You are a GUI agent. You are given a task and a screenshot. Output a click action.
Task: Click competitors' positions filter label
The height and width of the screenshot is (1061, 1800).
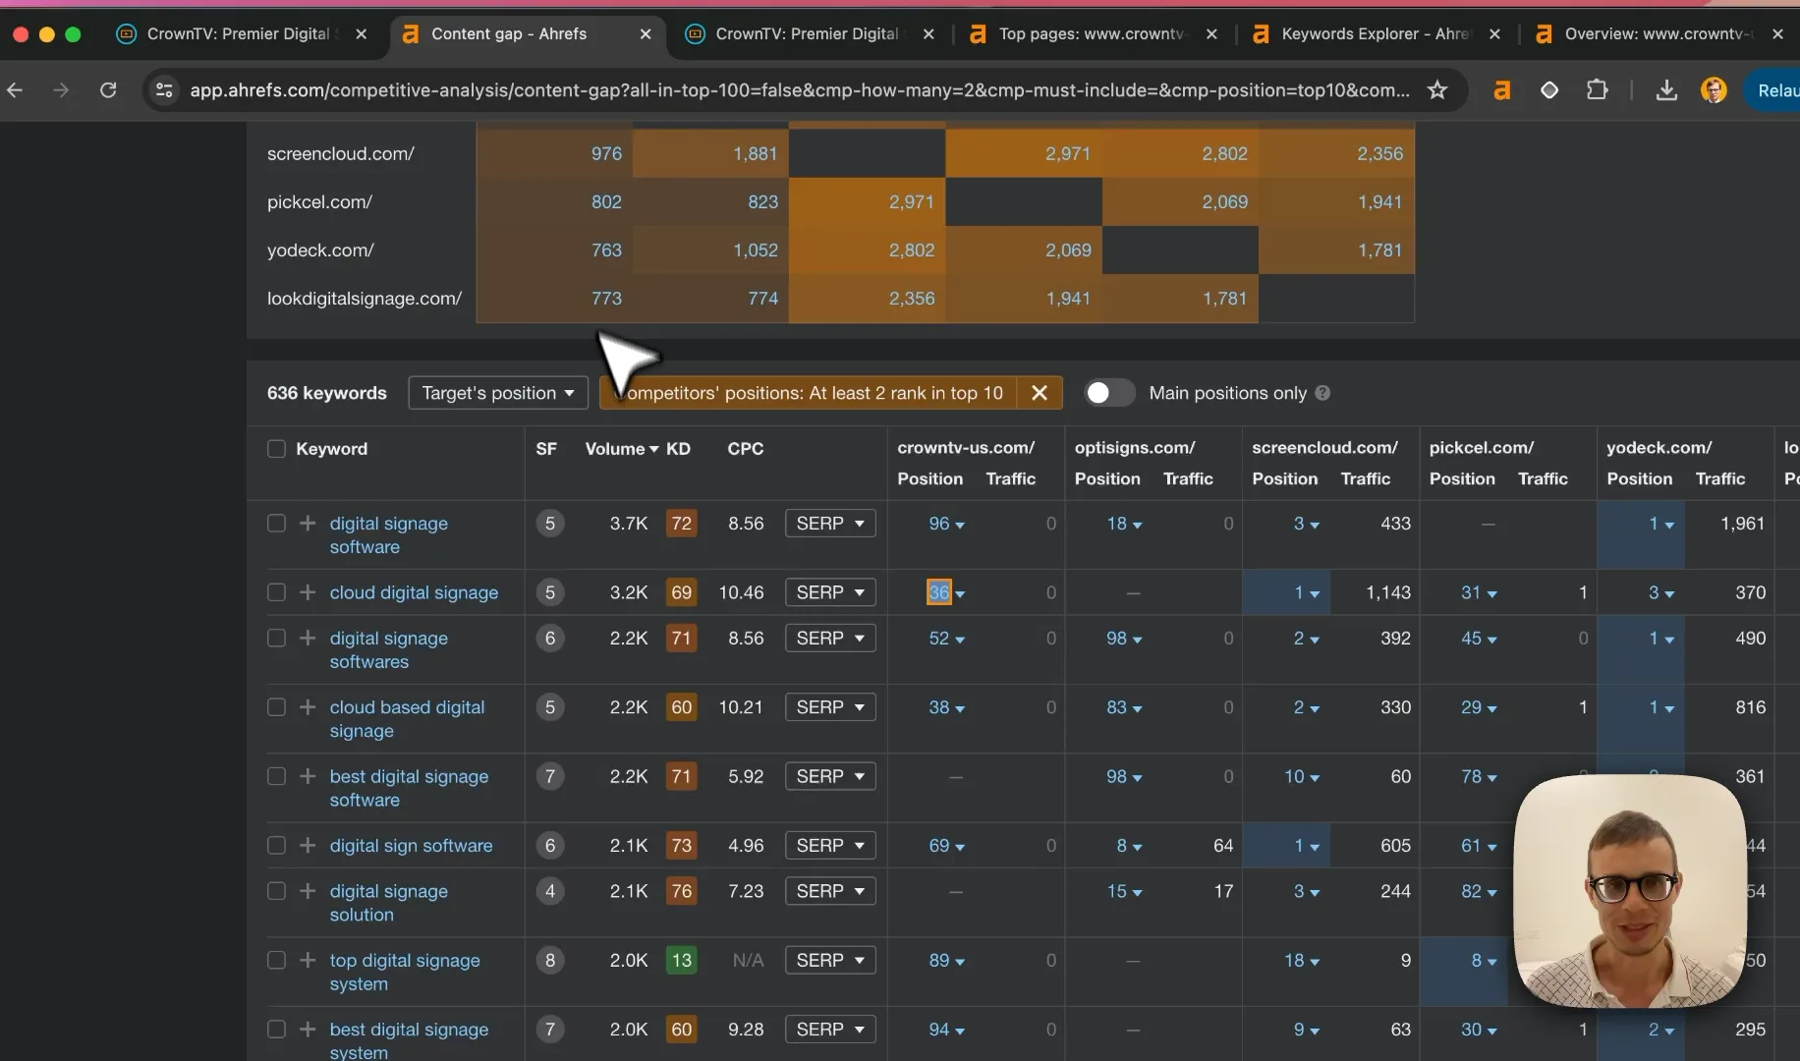pos(810,393)
